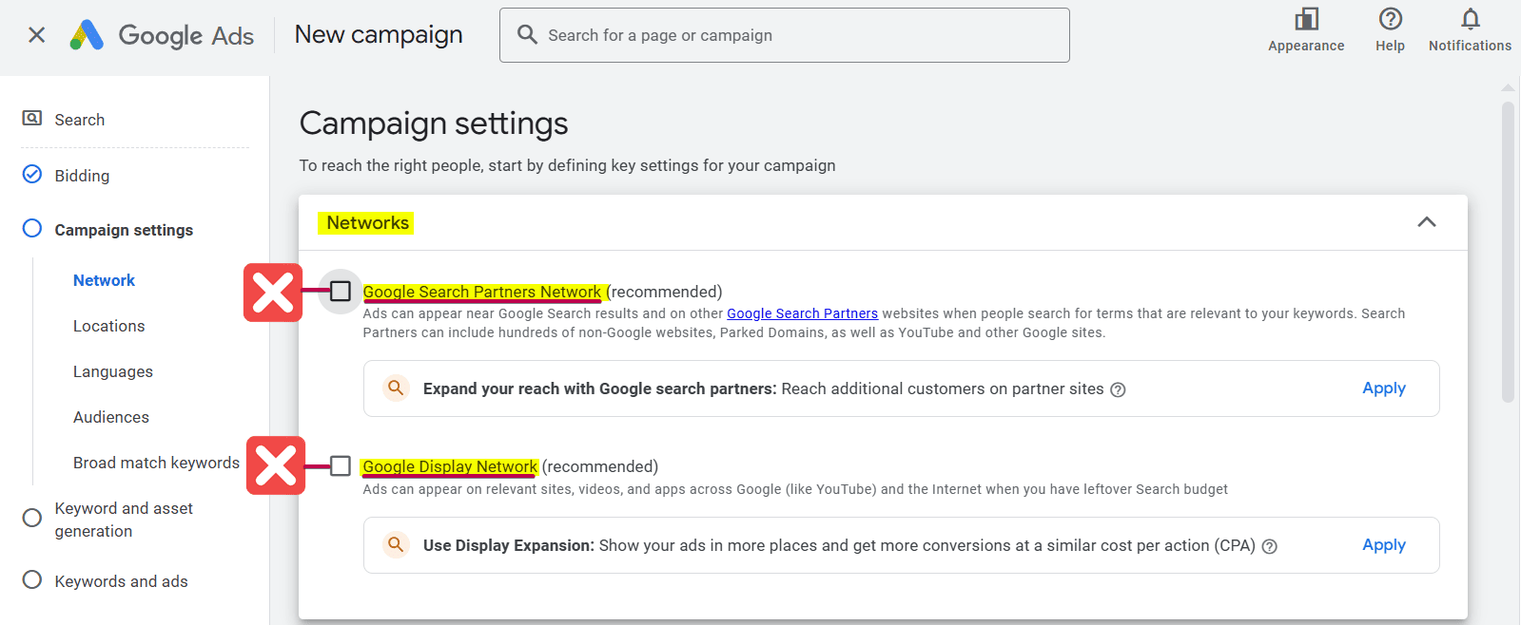Click the help icon beside Display Expansion tip
The width and height of the screenshot is (1521, 625).
(1269, 546)
